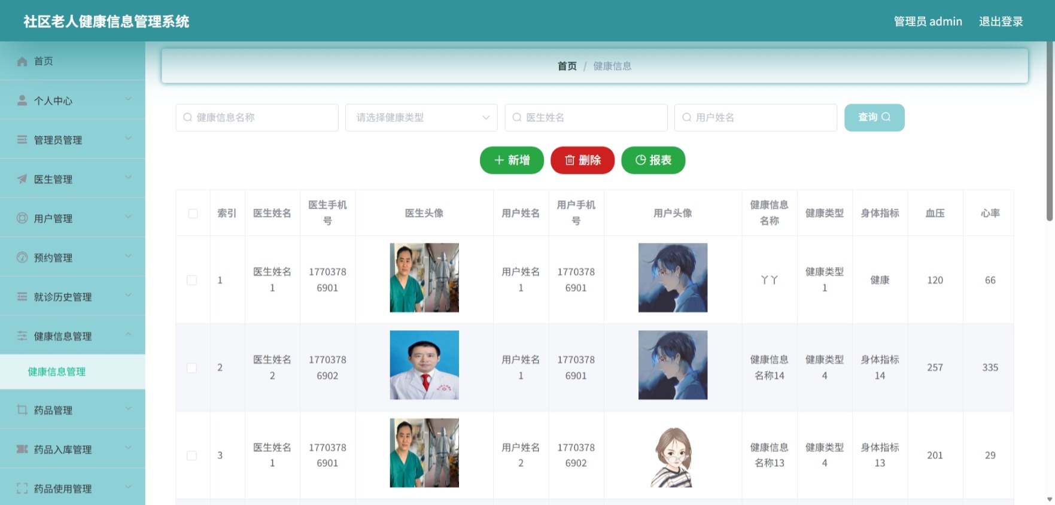Expand 用户管理 using its chevron
The width and height of the screenshot is (1055, 505).
[128, 217]
